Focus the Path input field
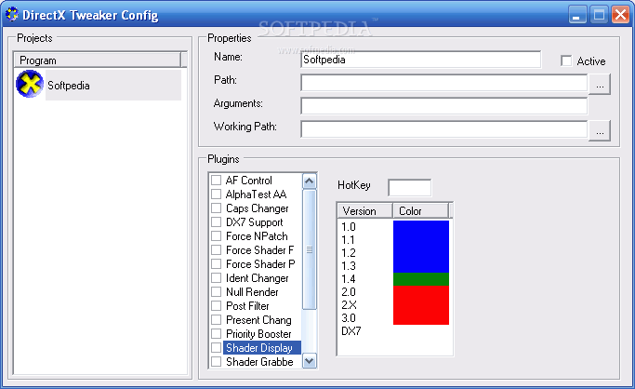635x389 pixels. click(x=443, y=84)
